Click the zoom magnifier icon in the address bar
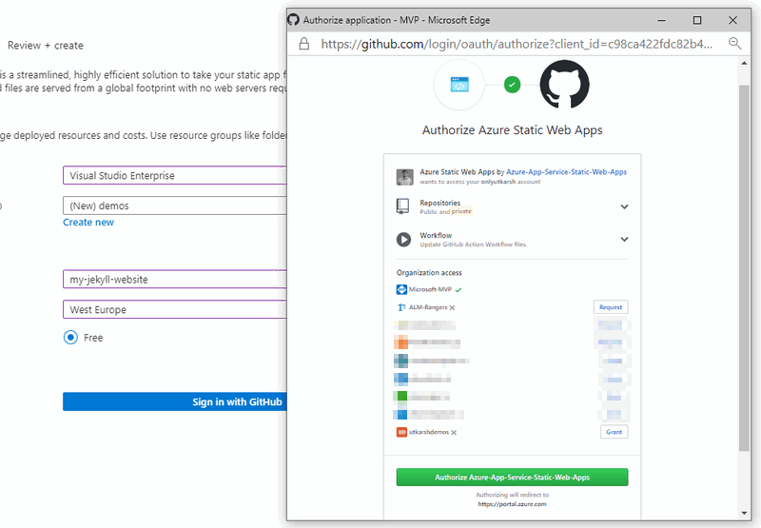The width and height of the screenshot is (761, 528). pos(734,44)
